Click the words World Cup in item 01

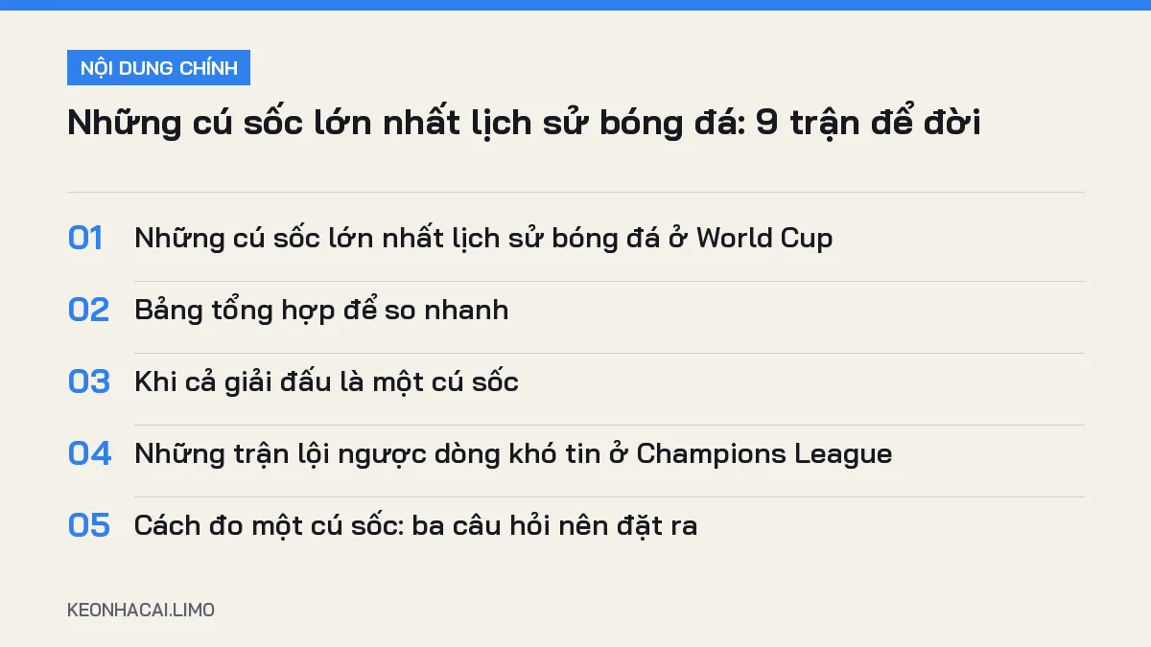point(764,238)
